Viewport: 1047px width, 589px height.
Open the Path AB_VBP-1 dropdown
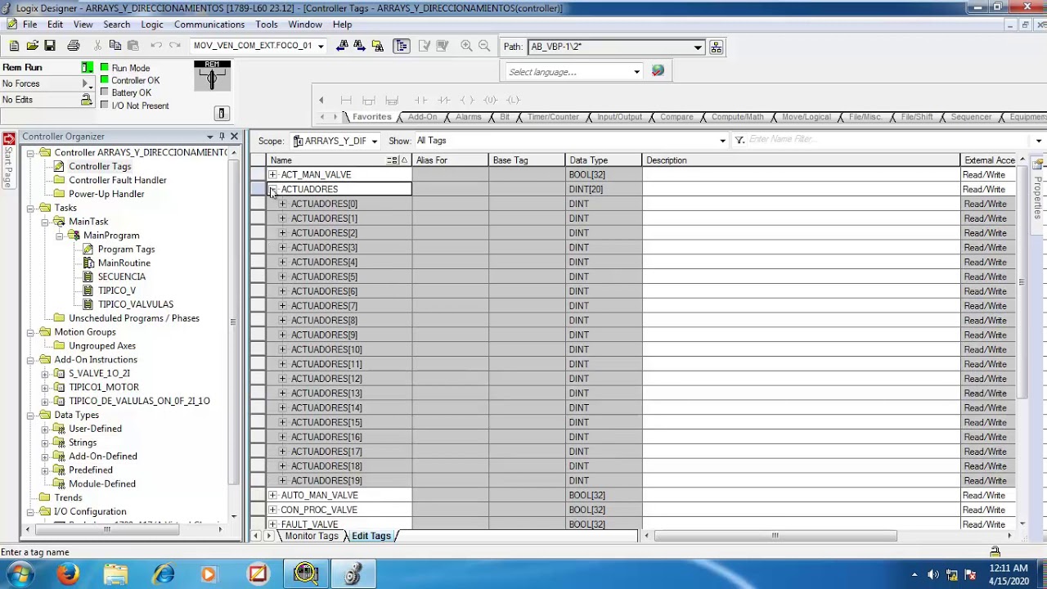click(x=698, y=47)
